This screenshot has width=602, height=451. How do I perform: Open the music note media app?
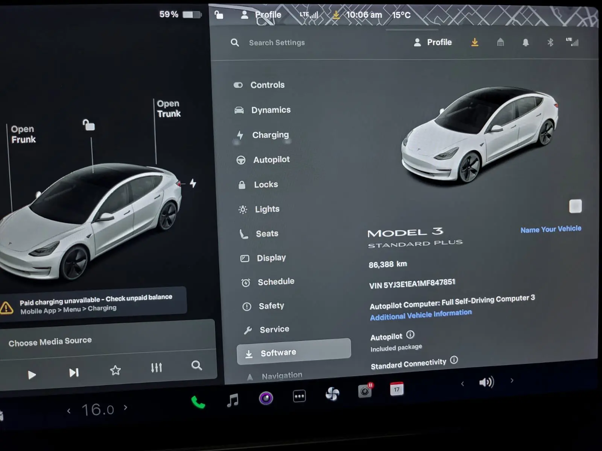coord(233,400)
